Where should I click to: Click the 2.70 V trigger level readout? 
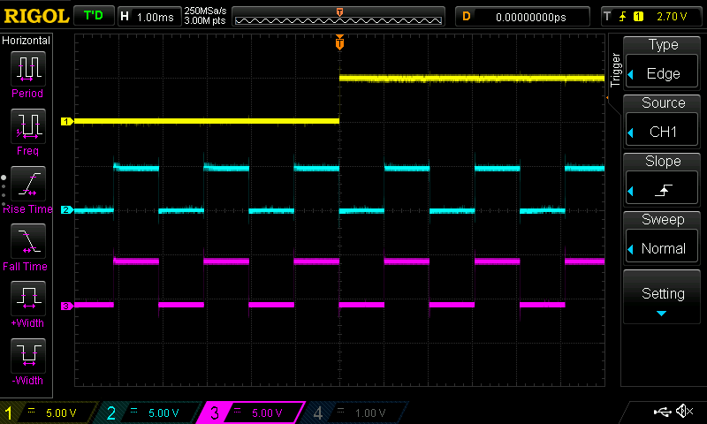(672, 17)
